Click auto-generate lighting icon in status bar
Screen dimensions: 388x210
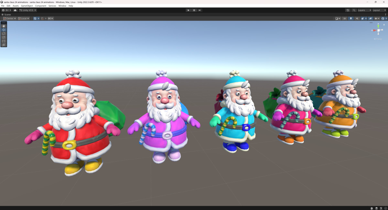(x=381, y=208)
